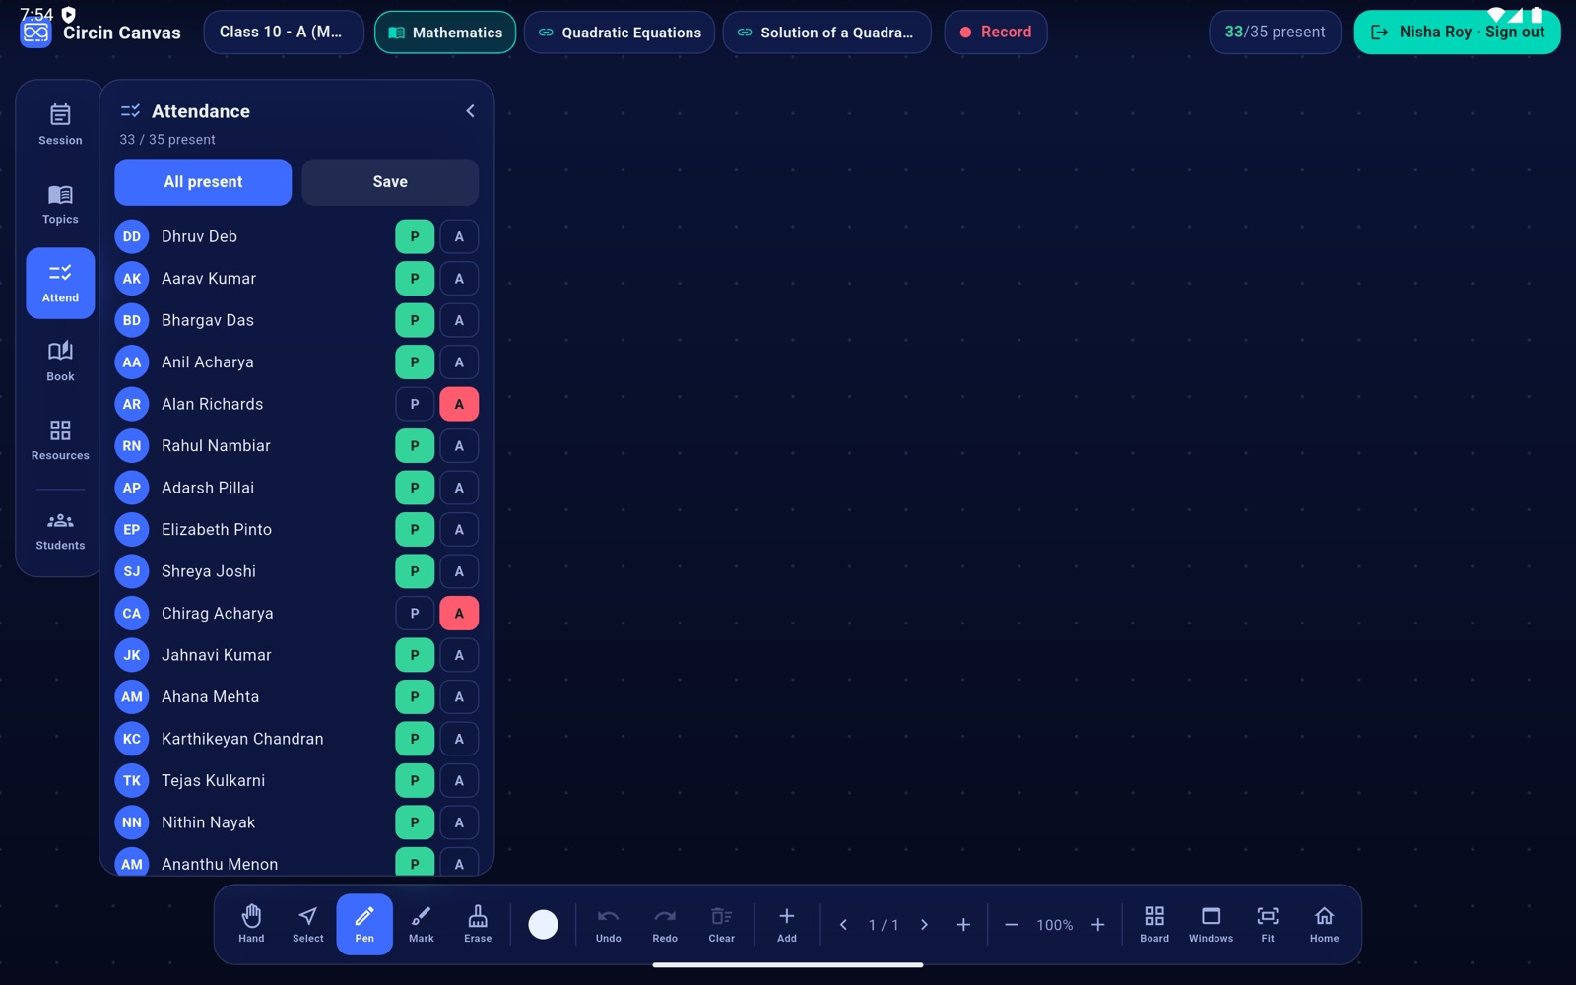Mark Rahul Nambiar absent
Viewport: 1576px width, 985px height.
[459, 445]
